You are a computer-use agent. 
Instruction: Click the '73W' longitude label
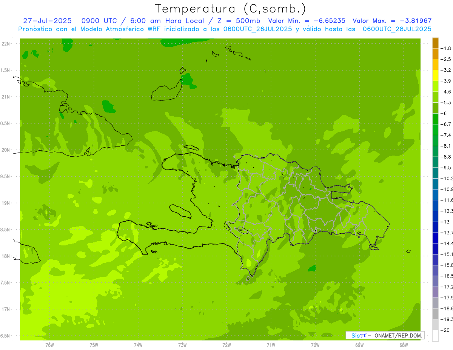point(182,345)
